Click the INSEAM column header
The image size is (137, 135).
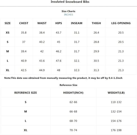pyautogui.click(x=77, y=23)
